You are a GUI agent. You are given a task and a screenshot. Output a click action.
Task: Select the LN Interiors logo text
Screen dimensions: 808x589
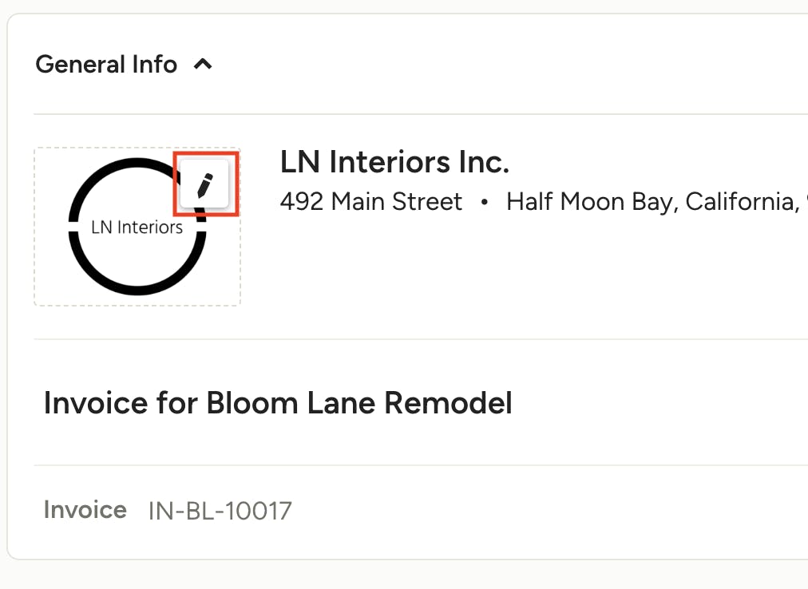coord(137,227)
